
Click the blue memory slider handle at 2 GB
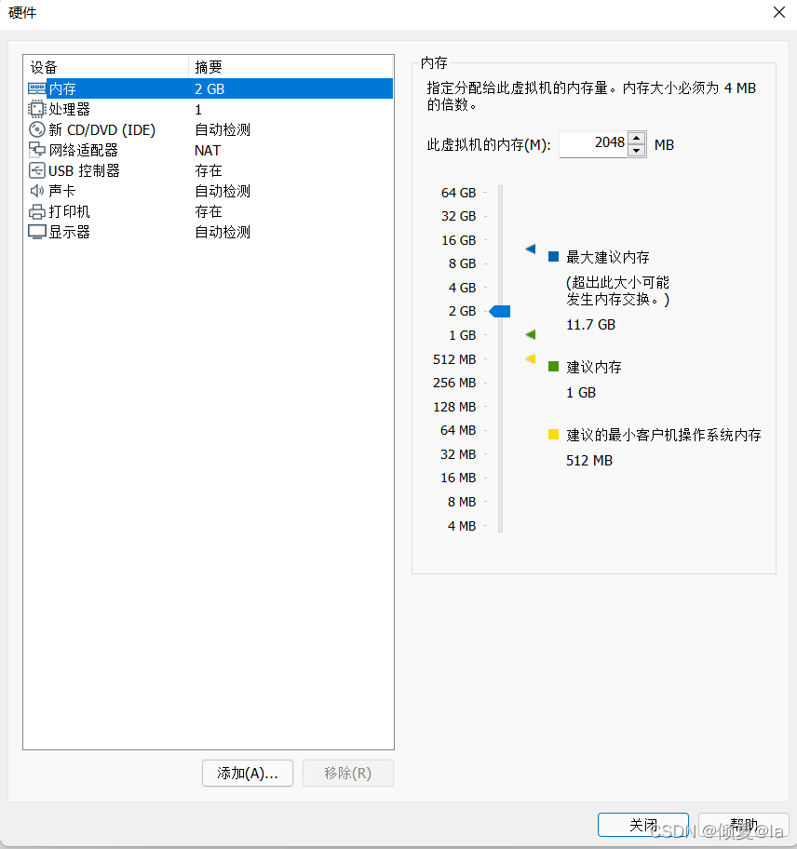pyautogui.click(x=500, y=311)
